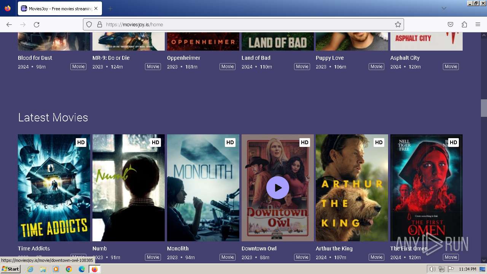Select the MoviesJoy browser tab
The image size is (487, 274).
pyautogui.click(x=59, y=8)
